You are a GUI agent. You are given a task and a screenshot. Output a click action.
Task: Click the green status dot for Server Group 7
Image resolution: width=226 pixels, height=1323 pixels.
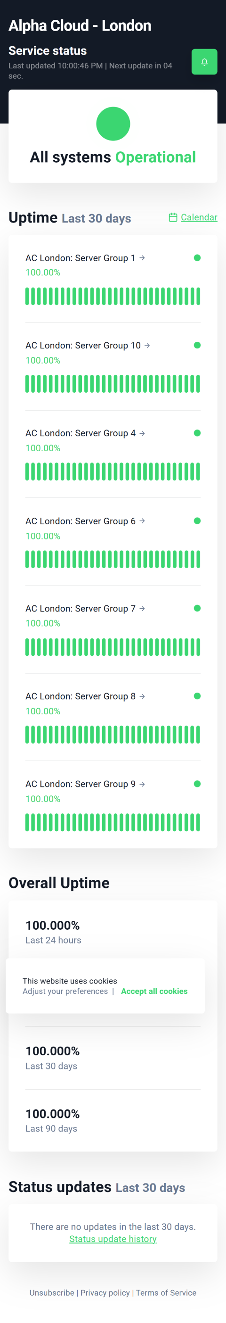(x=197, y=608)
